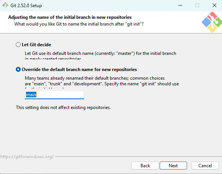Click the note "This setting does not affect existing repositories"
222x174 pixels.
[x=63, y=107]
